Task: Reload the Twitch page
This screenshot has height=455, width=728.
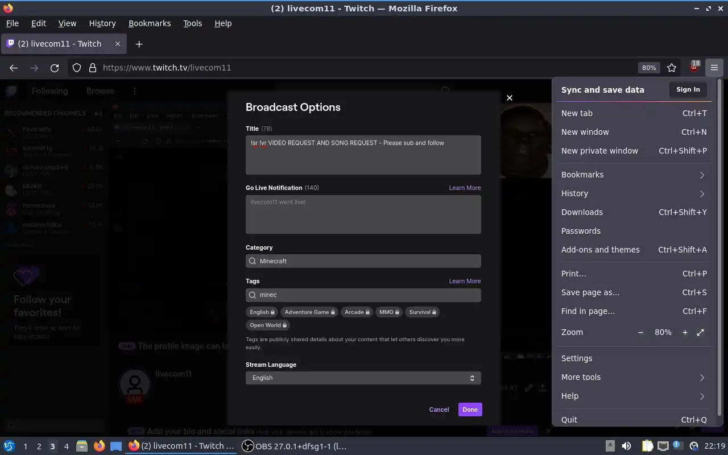Action: pyautogui.click(x=55, y=68)
